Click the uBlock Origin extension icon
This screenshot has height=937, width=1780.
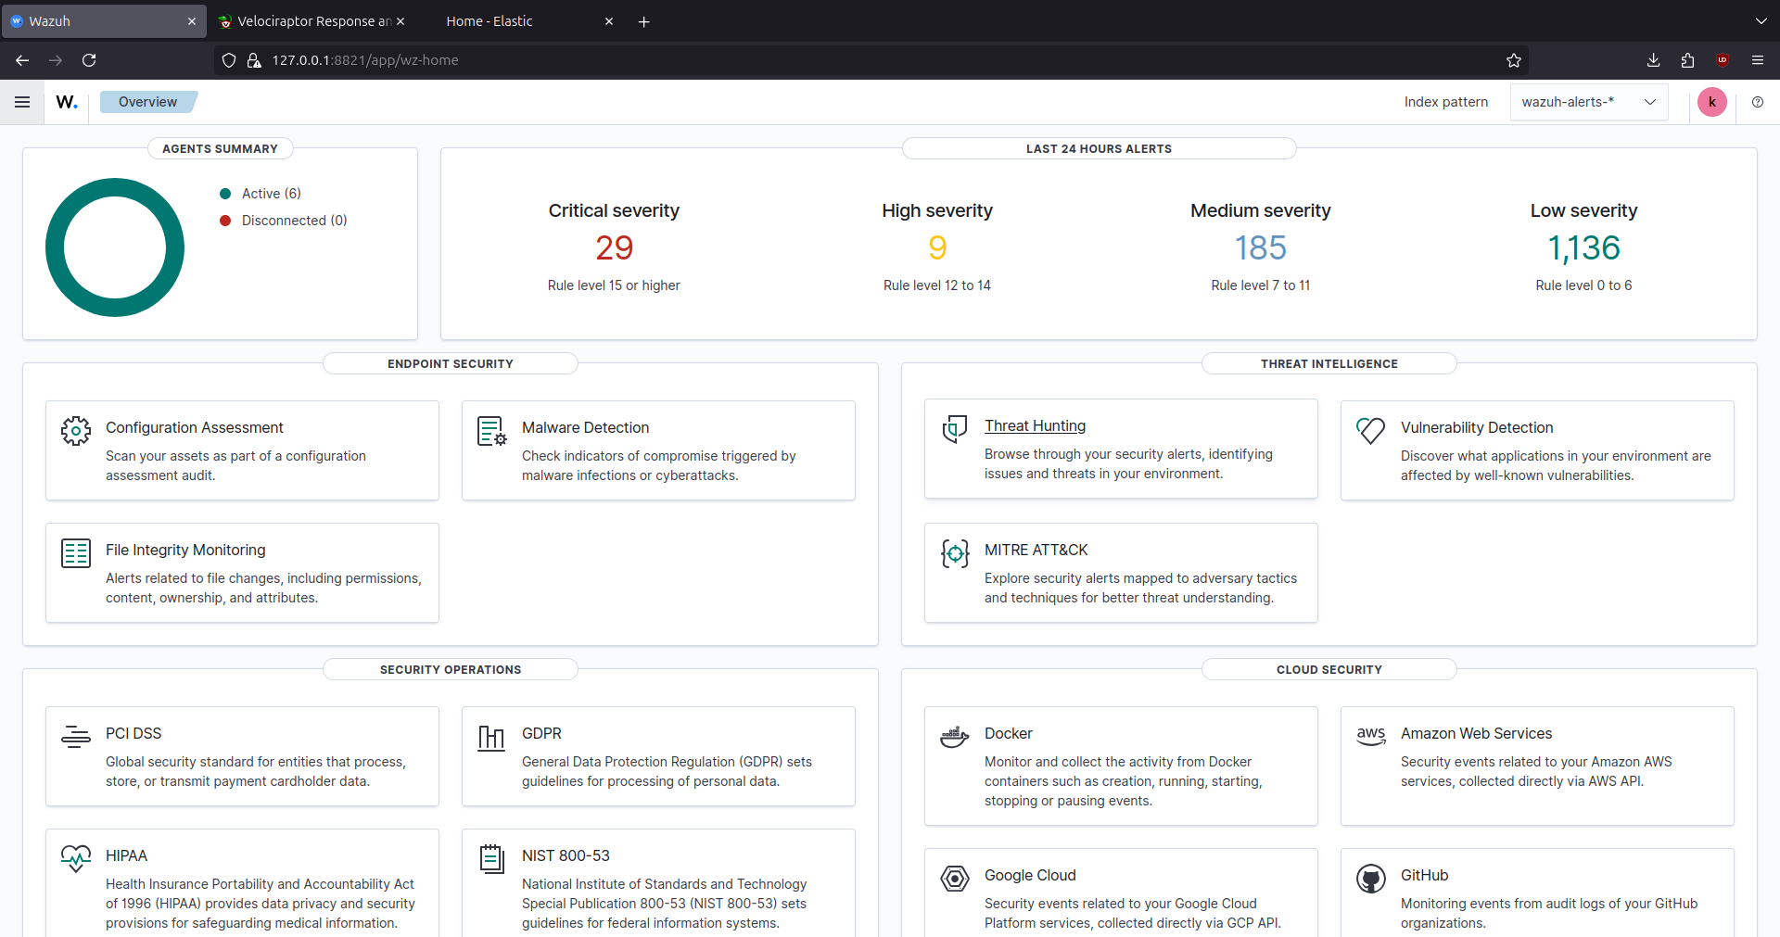point(1723,60)
